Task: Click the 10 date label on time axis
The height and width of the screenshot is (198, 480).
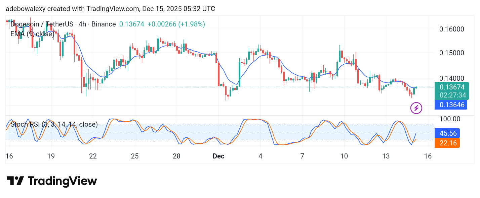Action: click(x=344, y=156)
